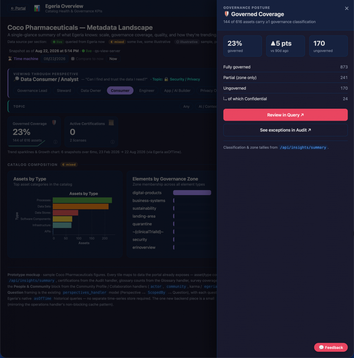Go back via the Portal link
Image resolution: width=354 pixels, height=358 pixels.
(x=18, y=8)
